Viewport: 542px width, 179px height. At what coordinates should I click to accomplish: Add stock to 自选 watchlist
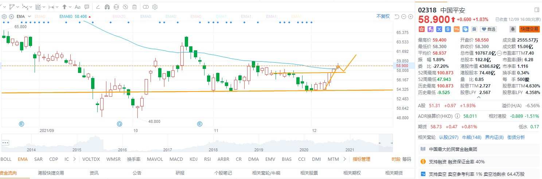[489, 29]
